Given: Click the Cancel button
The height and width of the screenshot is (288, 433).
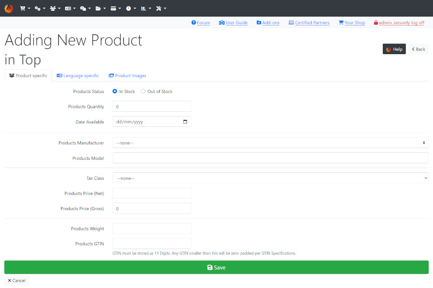Looking at the screenshot, I should 16,281.
